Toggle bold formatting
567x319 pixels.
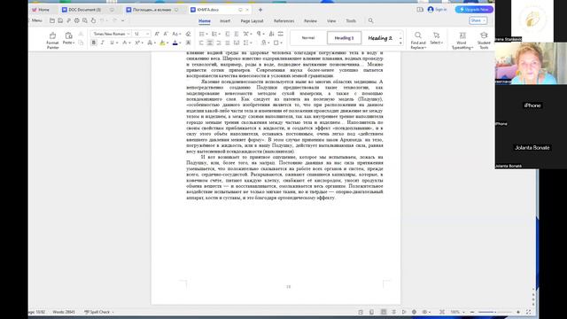click(x=94, y=43)
